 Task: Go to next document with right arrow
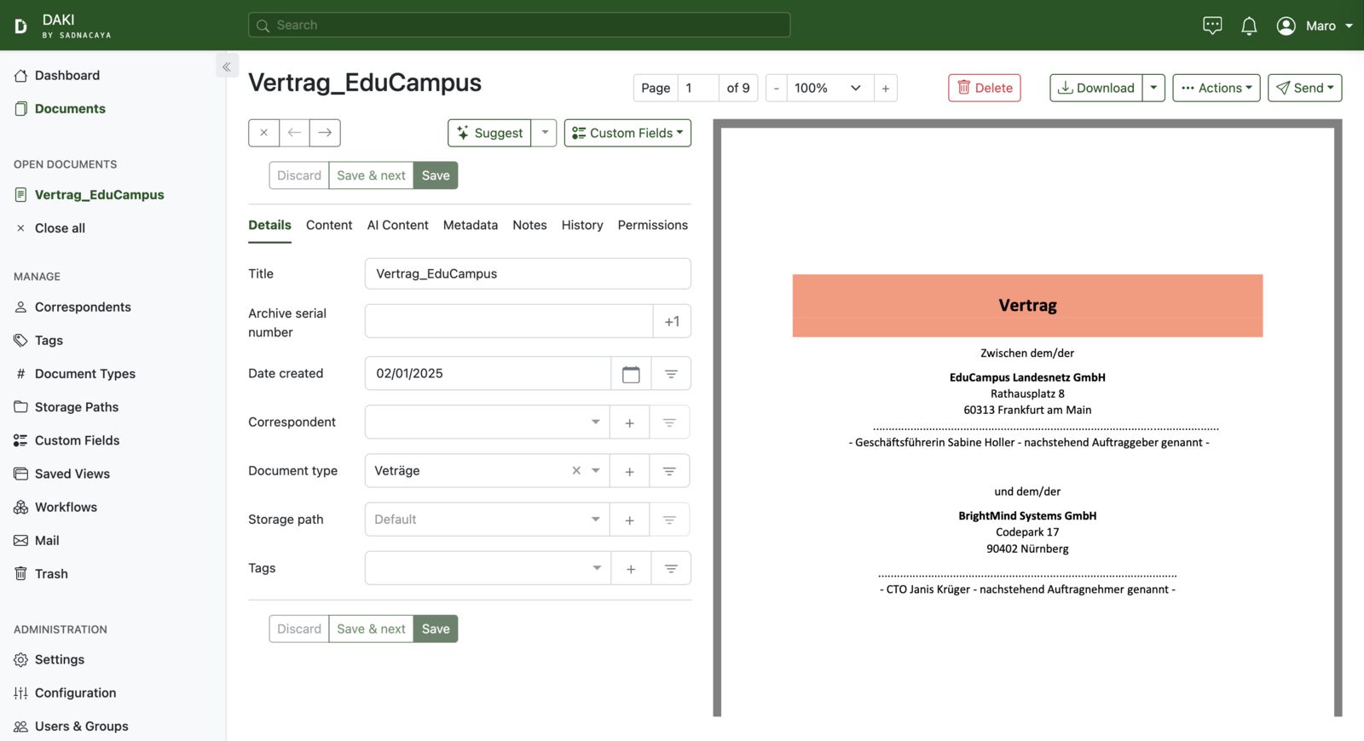point(325,133)
